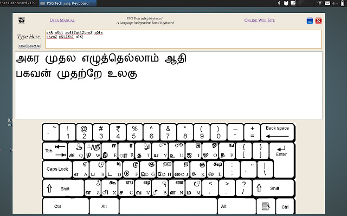Click the F key on virtual keyboard

(131, 169)
